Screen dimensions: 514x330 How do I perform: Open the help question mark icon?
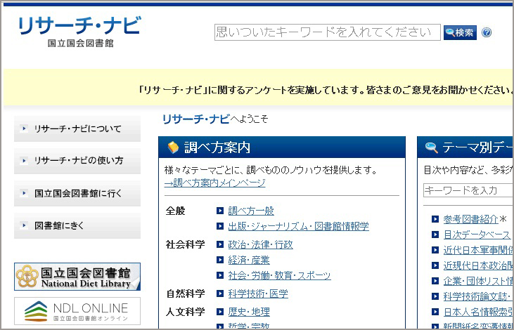[x=487, y=32]
